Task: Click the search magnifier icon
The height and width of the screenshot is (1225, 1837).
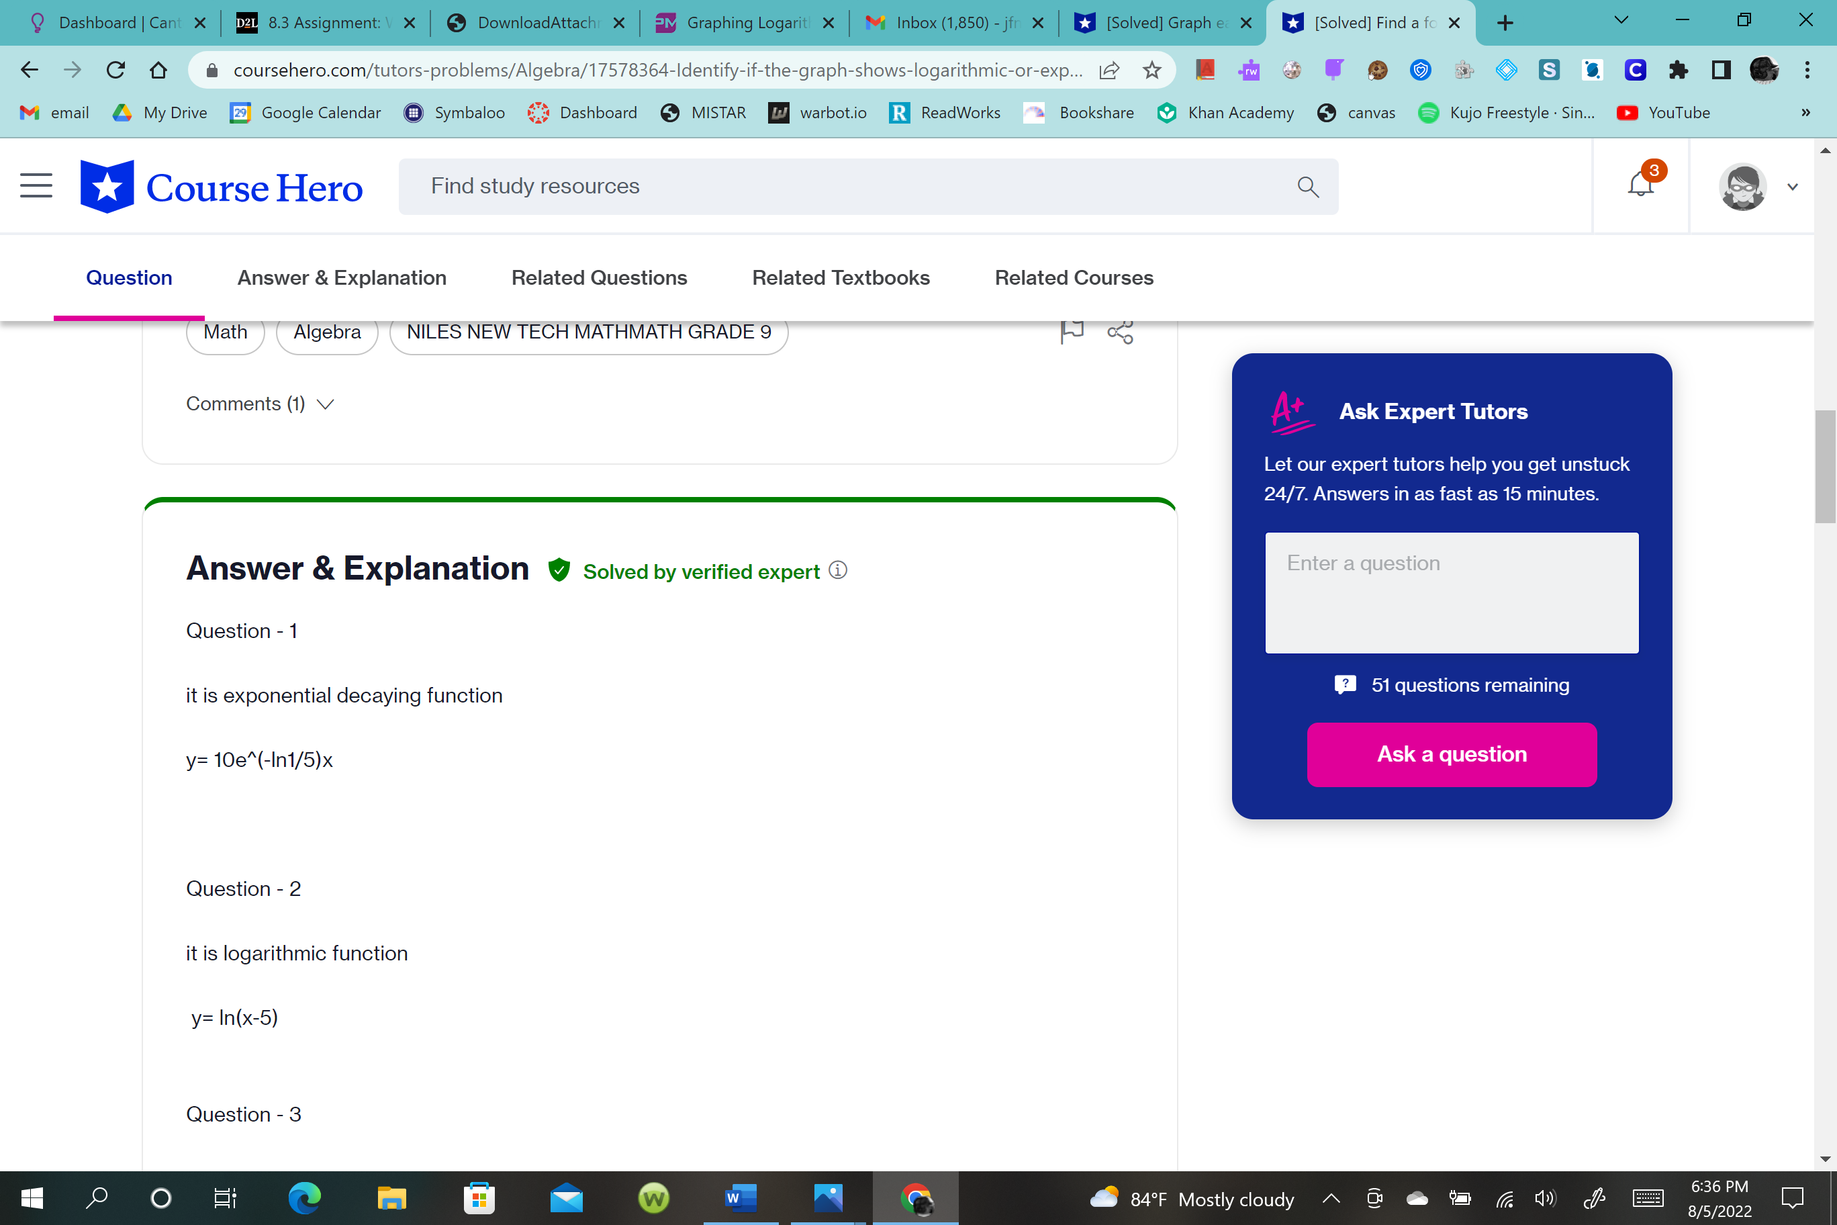Action: (1307, 187)
